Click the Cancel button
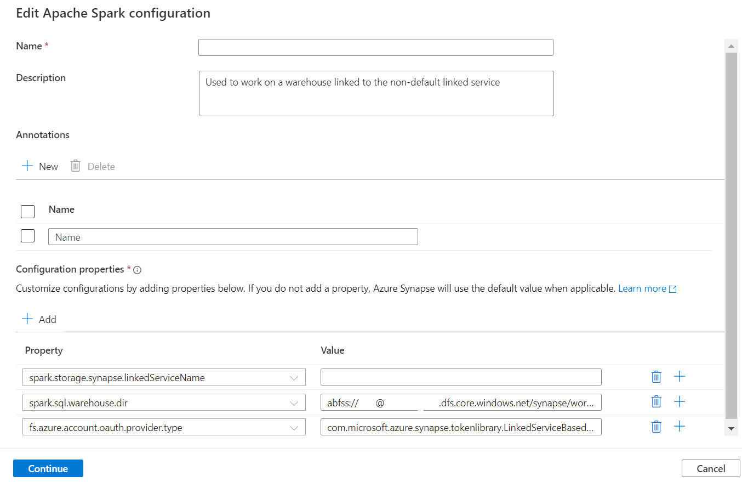The height and width of the screenshot is (482, 742). click(x=710, y=468)
